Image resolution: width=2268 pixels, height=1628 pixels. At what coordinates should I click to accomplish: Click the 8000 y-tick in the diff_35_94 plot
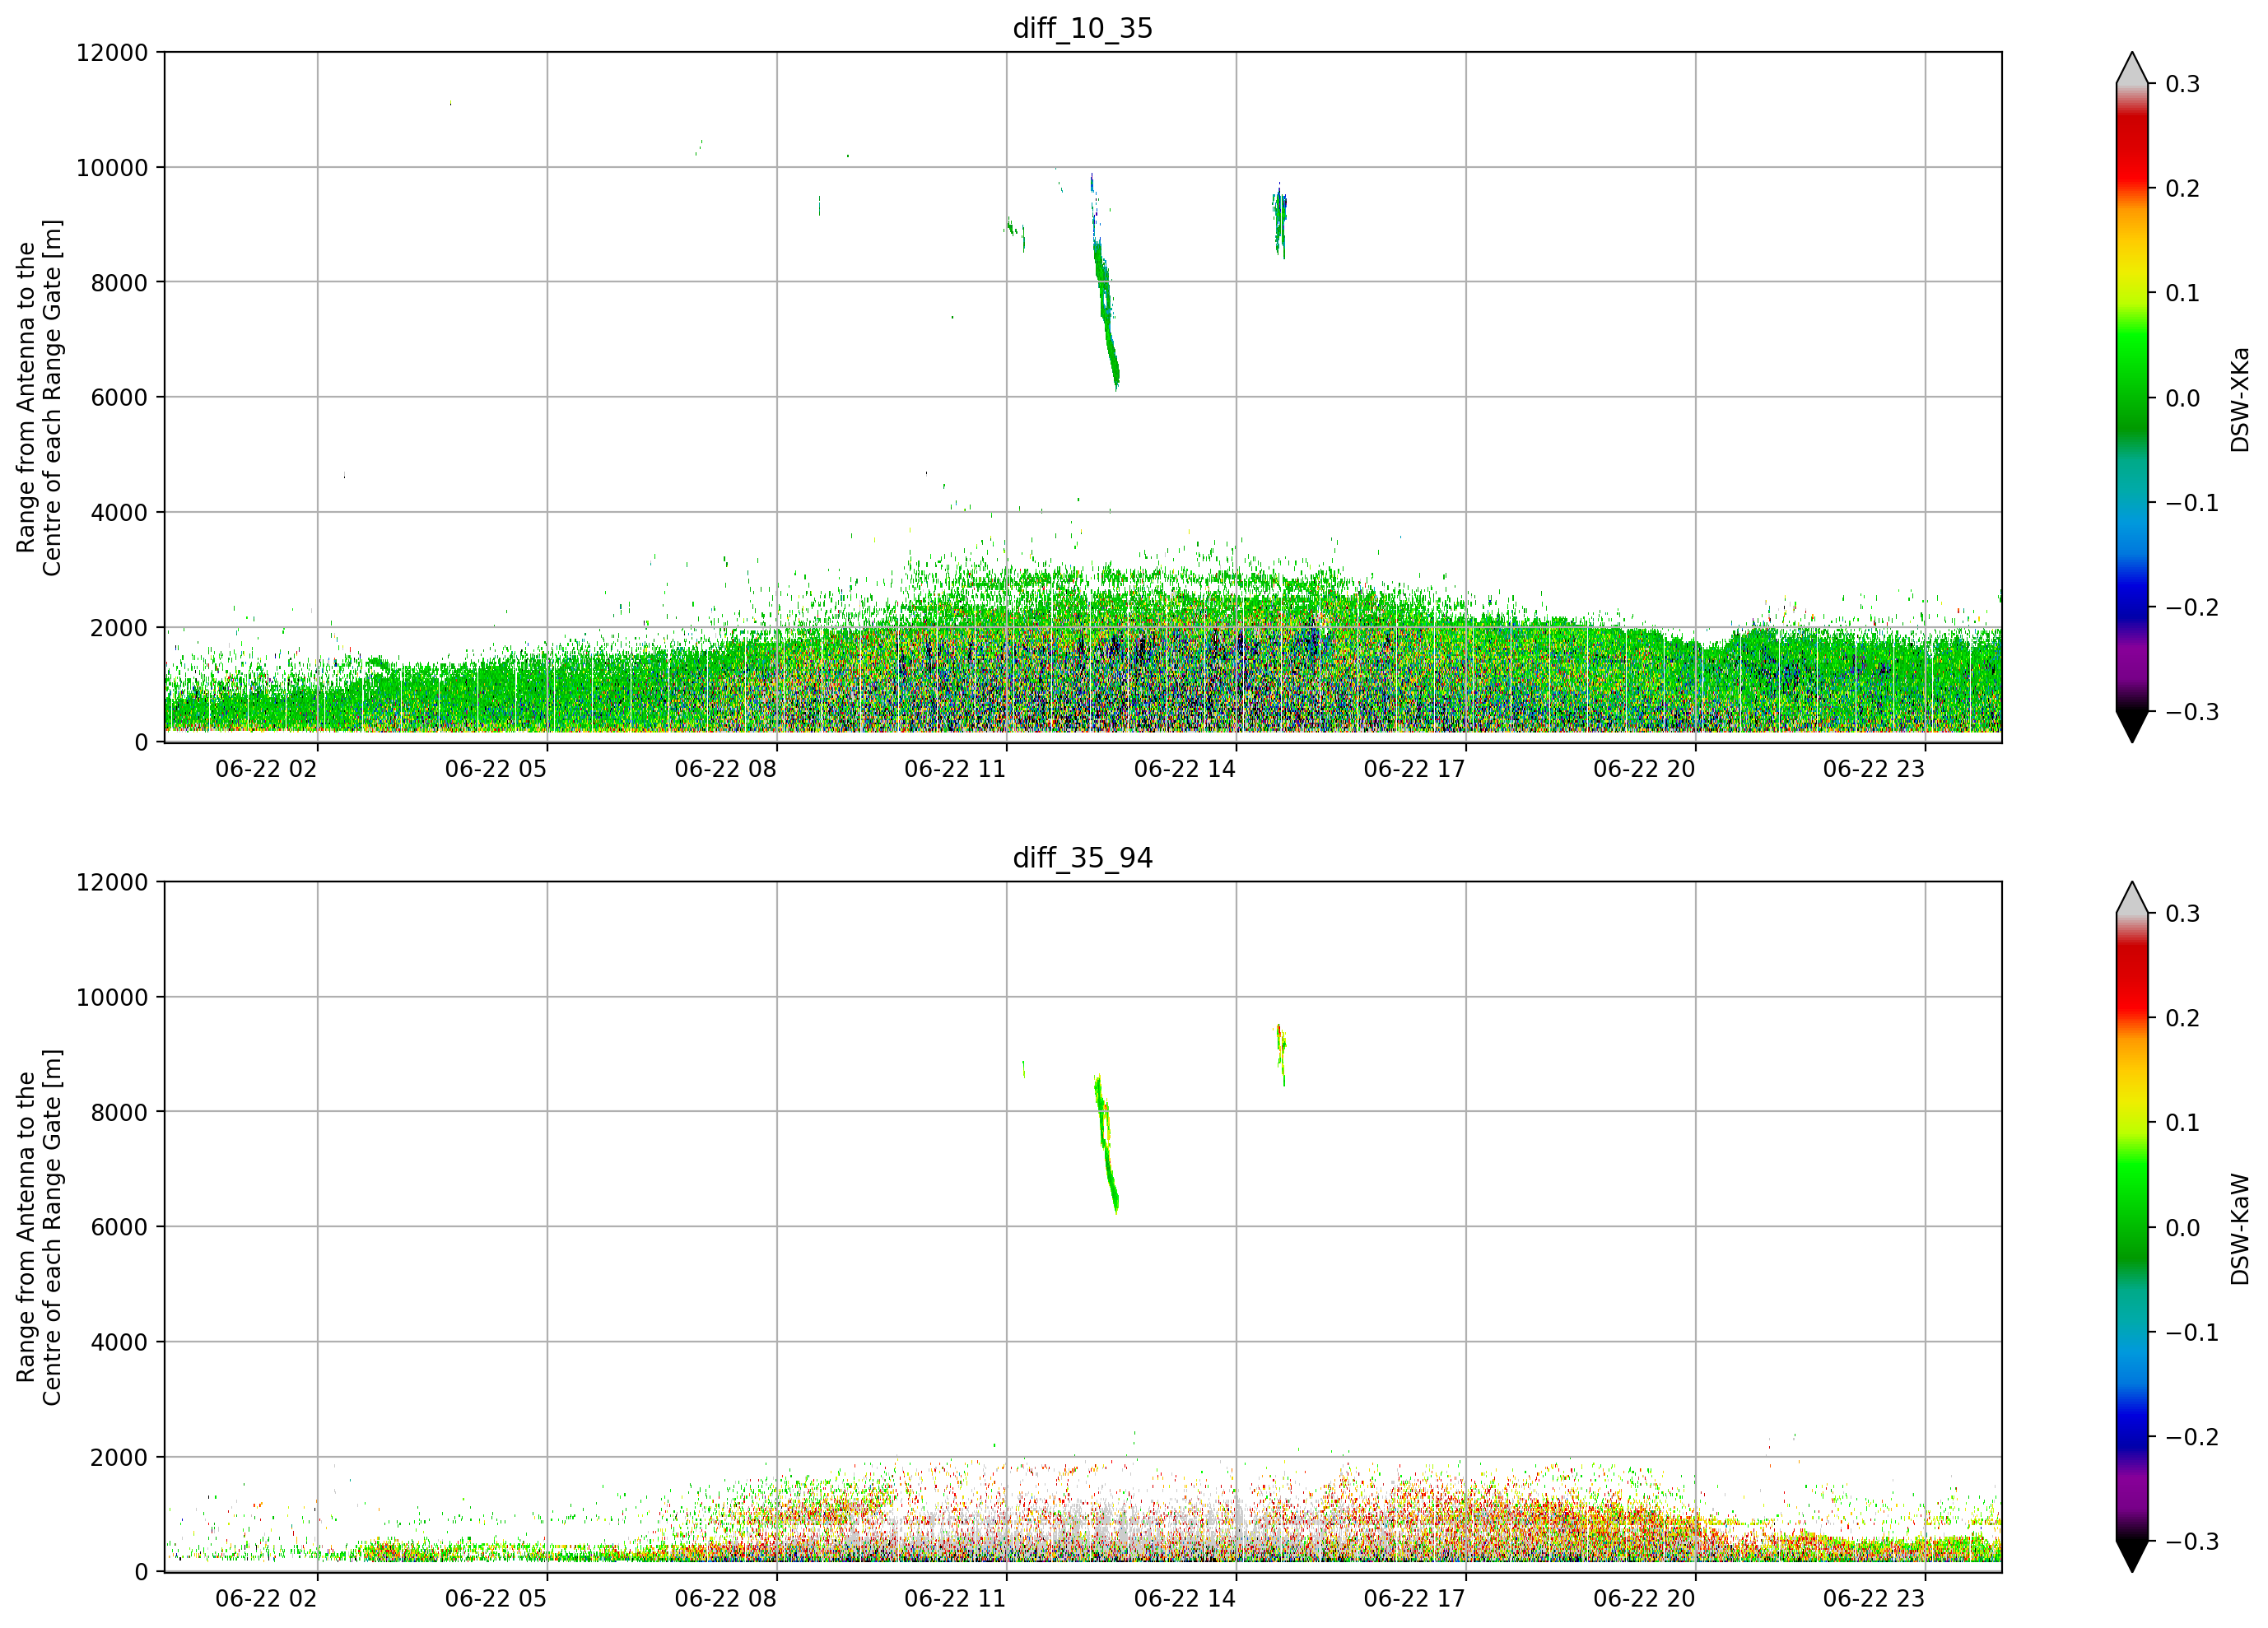[119, 1113]
